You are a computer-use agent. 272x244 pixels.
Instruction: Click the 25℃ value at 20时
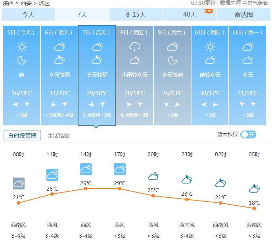tap(153, 190)
